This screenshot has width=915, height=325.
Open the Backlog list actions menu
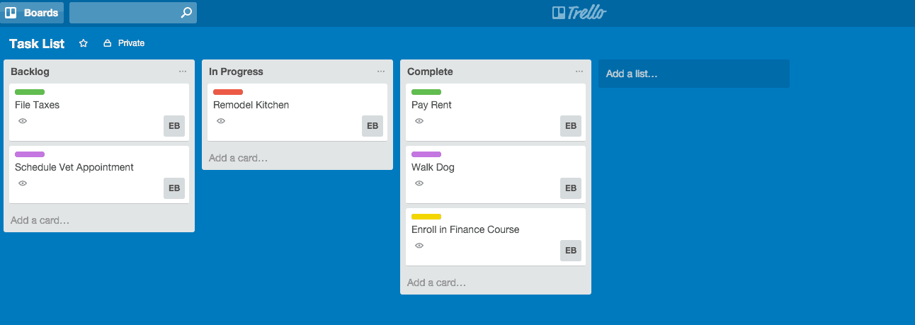tap(183, 72)
